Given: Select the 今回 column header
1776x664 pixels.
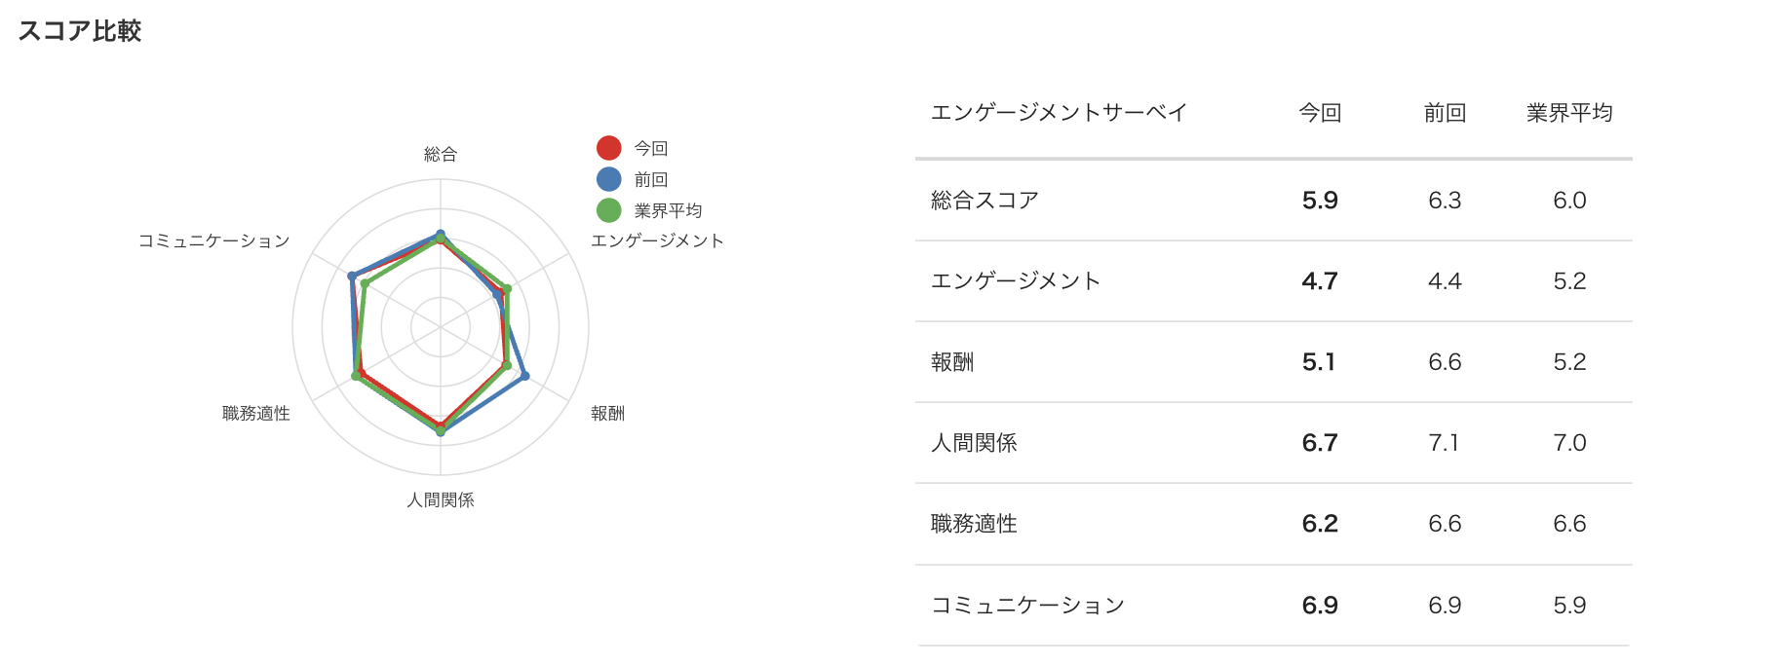Looking at the screenshot, I should 1320,113.
